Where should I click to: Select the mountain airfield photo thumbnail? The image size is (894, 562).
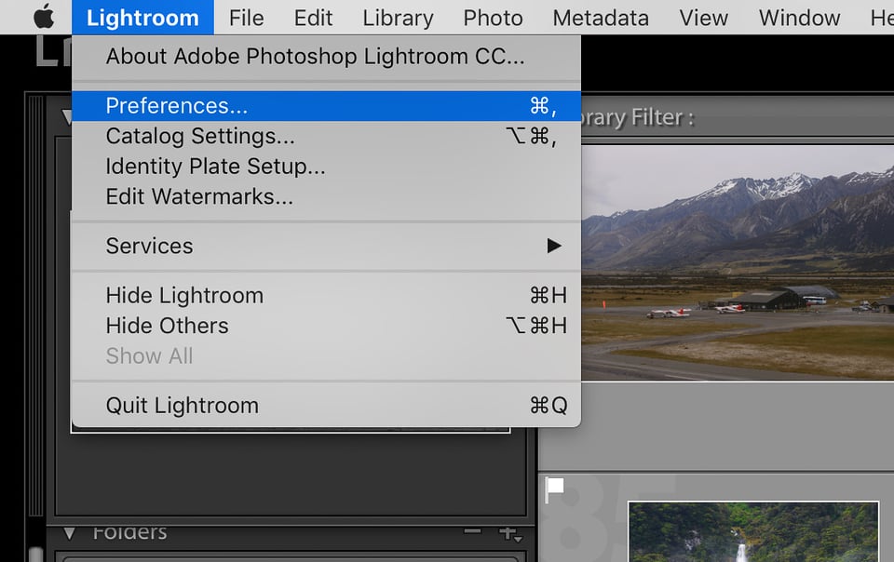738,263
